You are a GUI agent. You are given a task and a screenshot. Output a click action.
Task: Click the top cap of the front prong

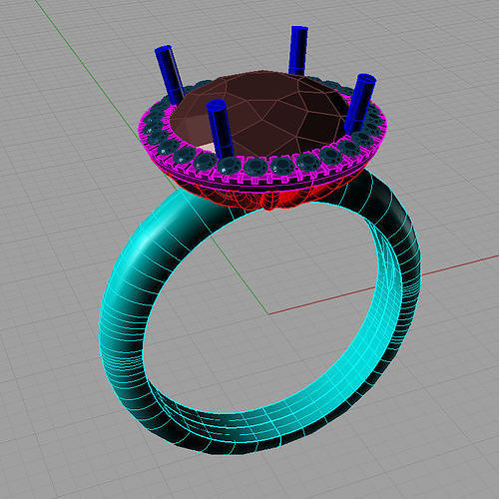tap(217, 105)
